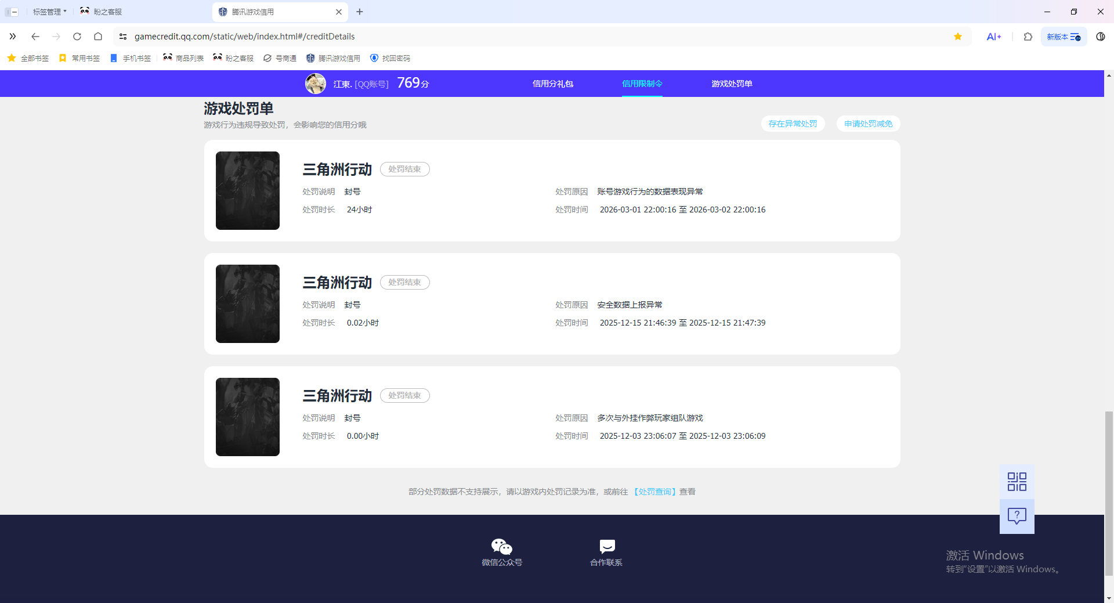Open the 腾讯游戏信用 bookmark
The height and width of the screenshot is (603, 1114).
333,58
